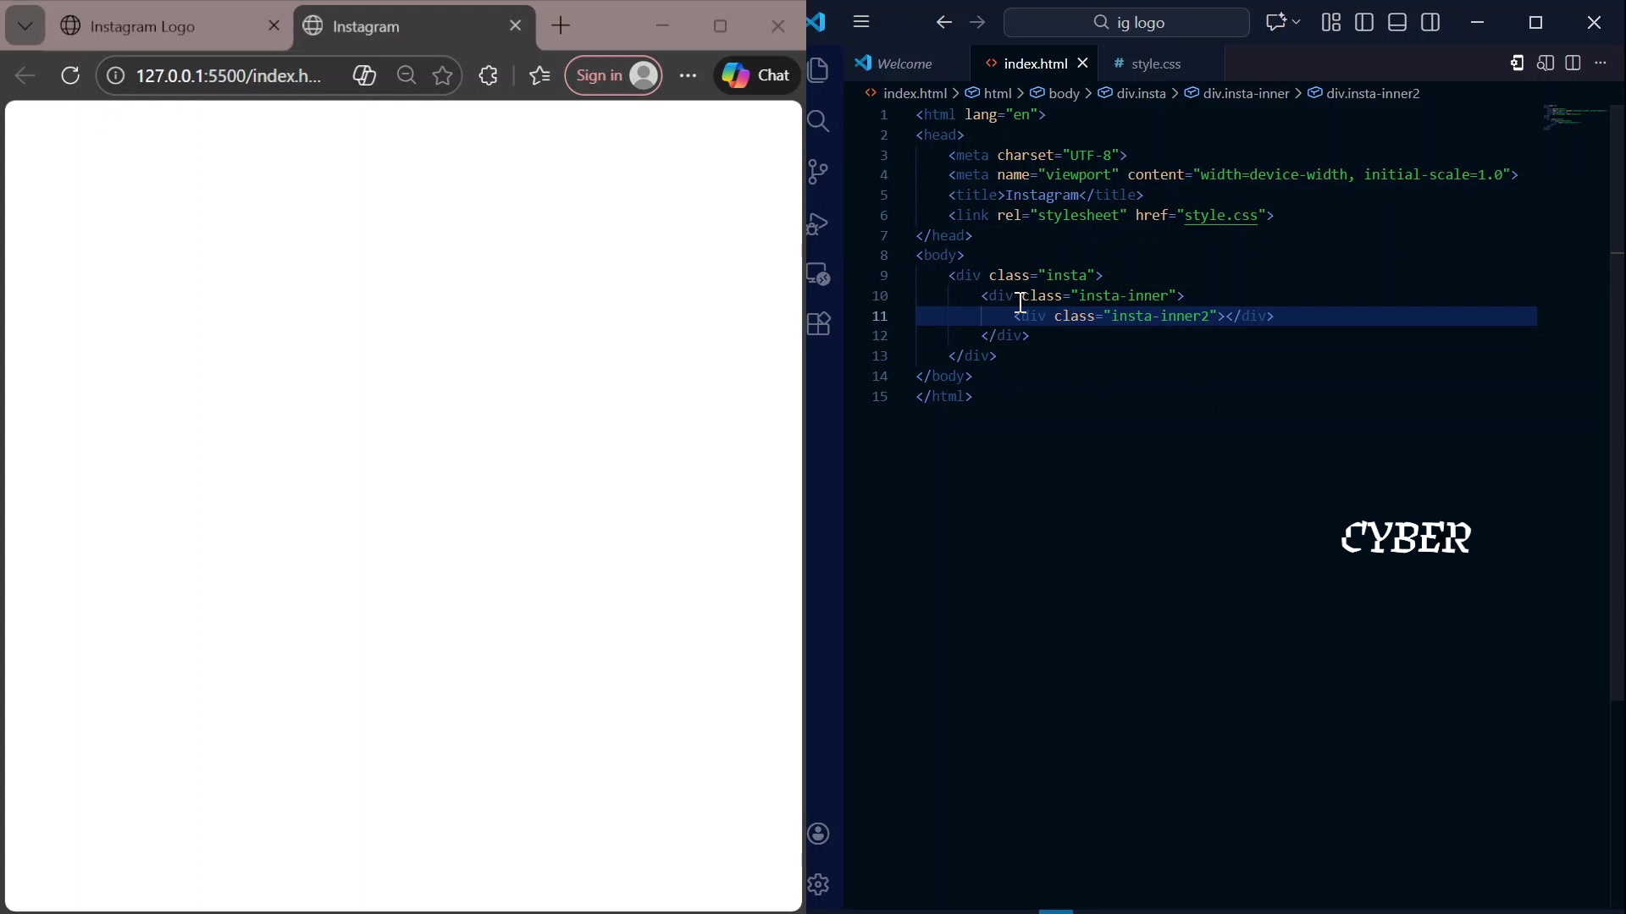View site information icon in address bar
This screenshot has height=914, width=1626.
[115, 76]
